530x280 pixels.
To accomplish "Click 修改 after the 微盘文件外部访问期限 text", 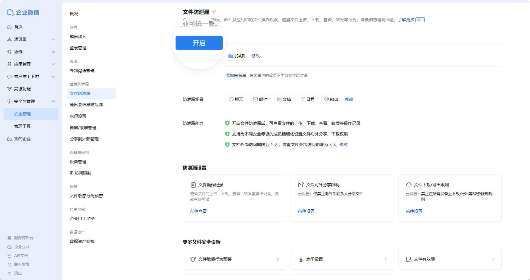I will click(343, 145).
